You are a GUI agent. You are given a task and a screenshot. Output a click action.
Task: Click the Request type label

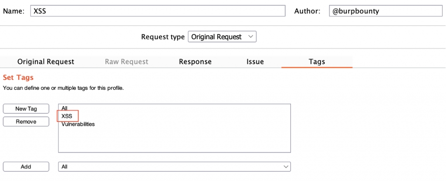(162, 37)
